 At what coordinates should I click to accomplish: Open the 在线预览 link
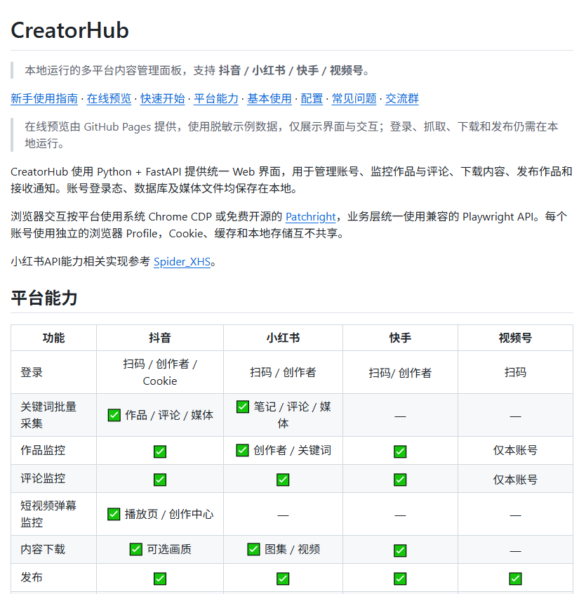pyautogui.click(x=109, y=98)
